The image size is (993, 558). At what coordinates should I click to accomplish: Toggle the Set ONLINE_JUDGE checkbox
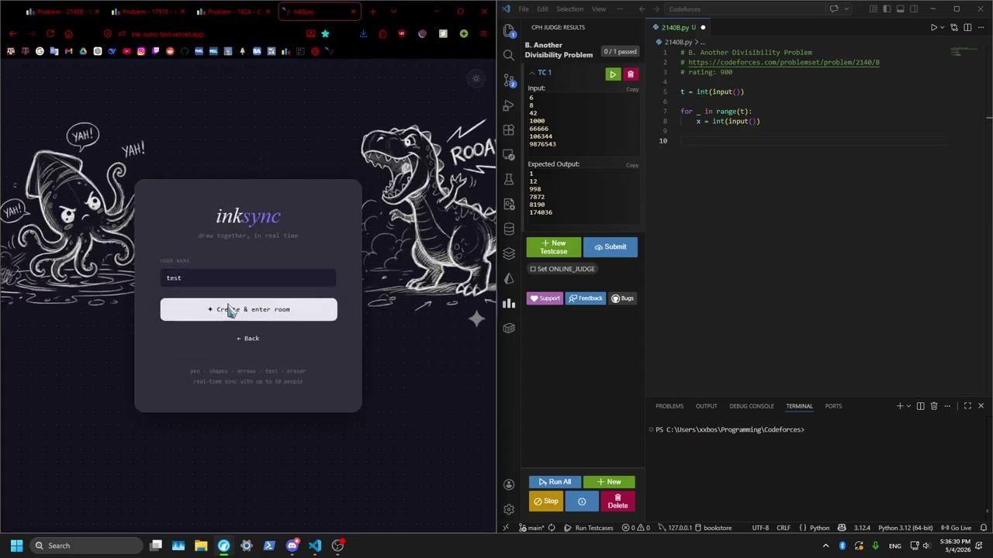(x=533, y=269)
